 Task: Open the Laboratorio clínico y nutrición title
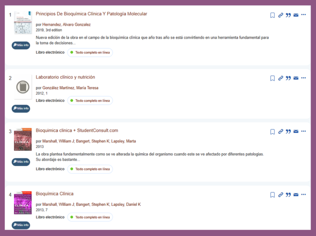[x=65, y=77]
